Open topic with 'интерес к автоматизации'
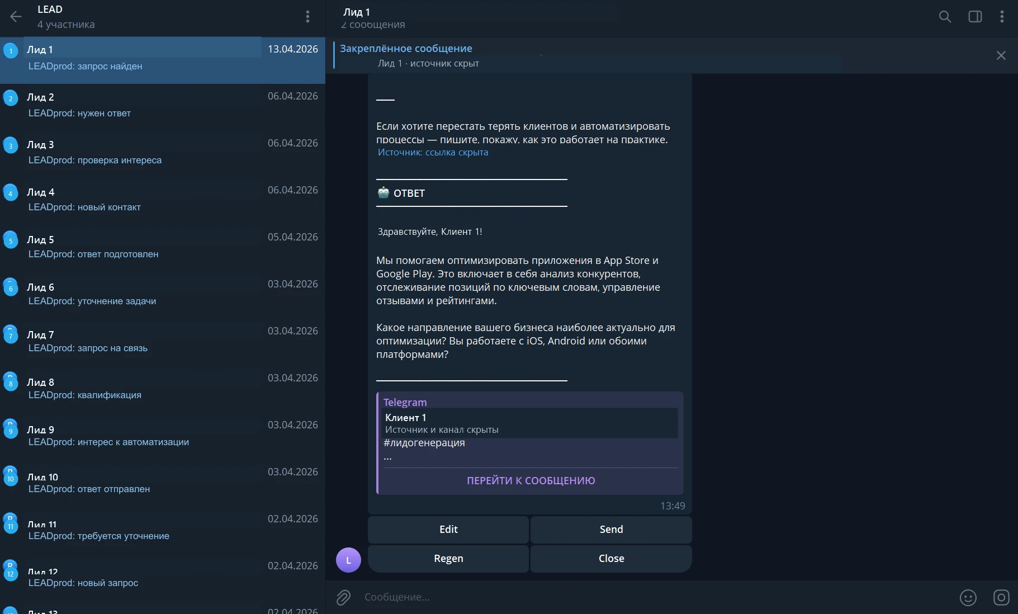Screen dimensions: 1018x614 (x=162, y=436)
